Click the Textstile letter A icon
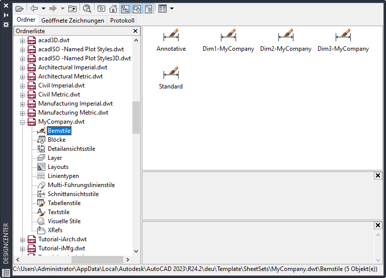The image size is (386, 278). click(x=41, y=212)
